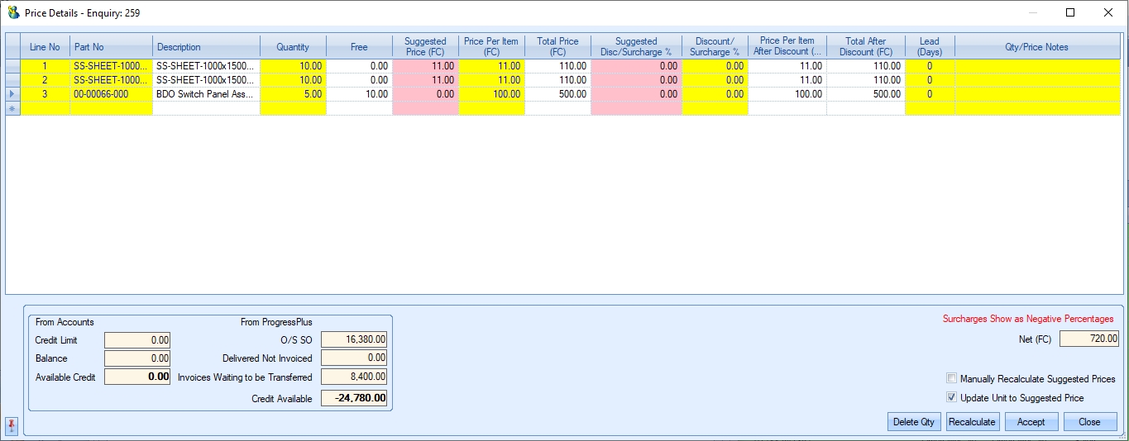Click the Credit Limit field
The image size is (1129, 441).
137,340
